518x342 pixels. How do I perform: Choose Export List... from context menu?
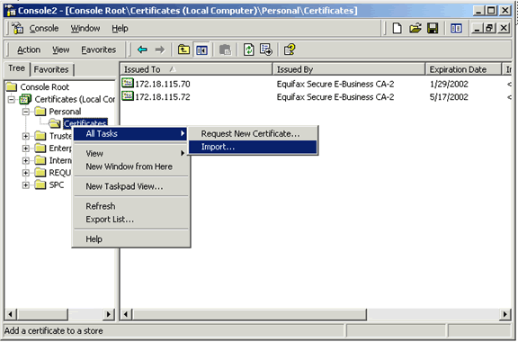130,220
